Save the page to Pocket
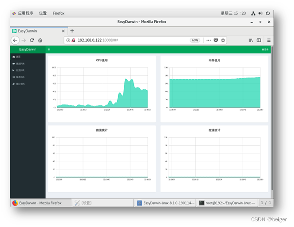 (216, 40)
